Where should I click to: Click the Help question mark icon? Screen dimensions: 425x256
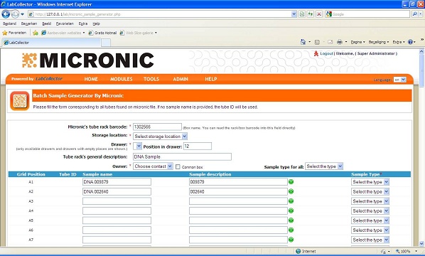(410, 42)
